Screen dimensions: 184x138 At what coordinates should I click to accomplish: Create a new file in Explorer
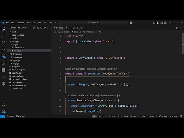click(x=34, y=28)
